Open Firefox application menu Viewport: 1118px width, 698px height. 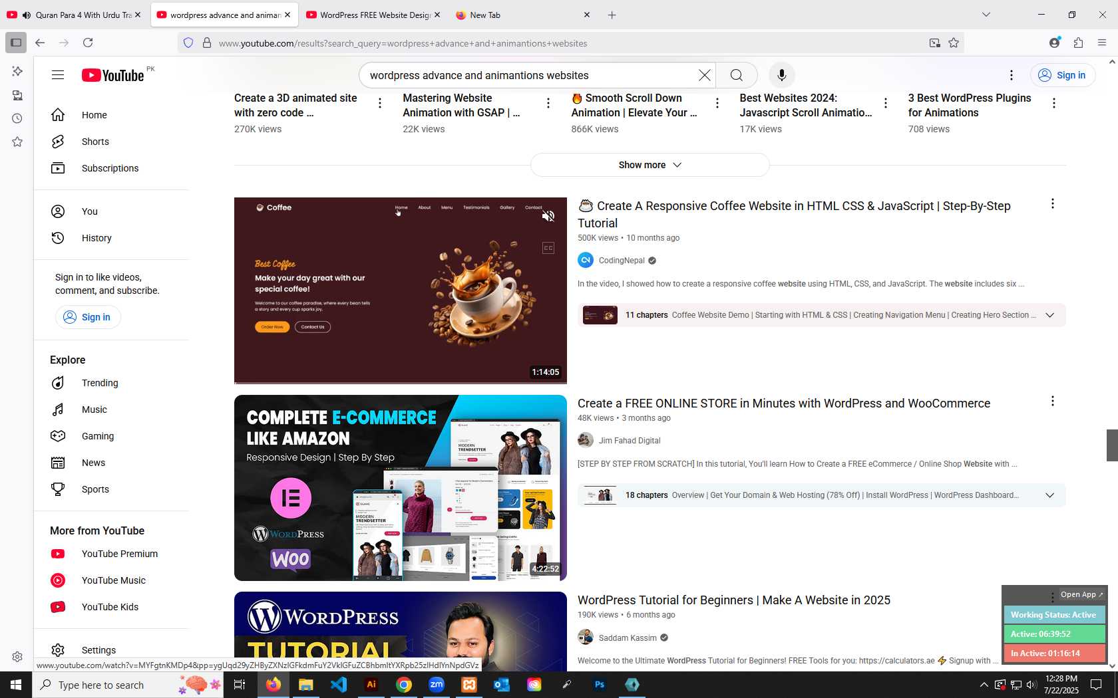pos(1102,43)
